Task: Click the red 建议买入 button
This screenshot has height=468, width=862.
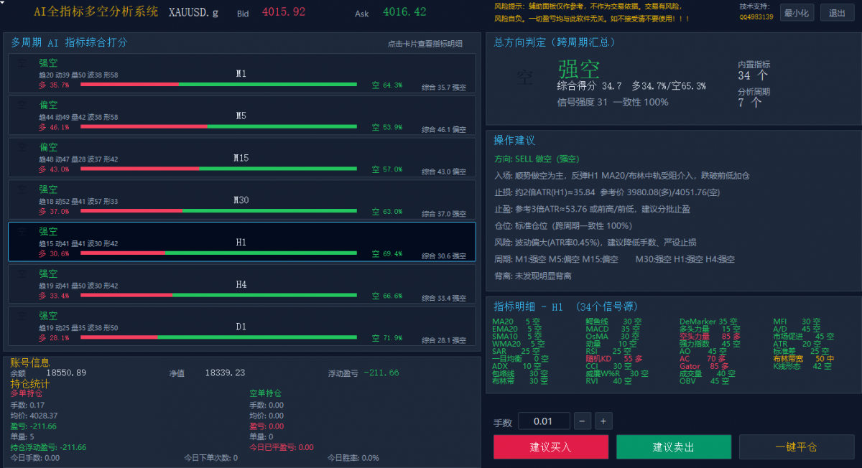Action: coord(551,447)
